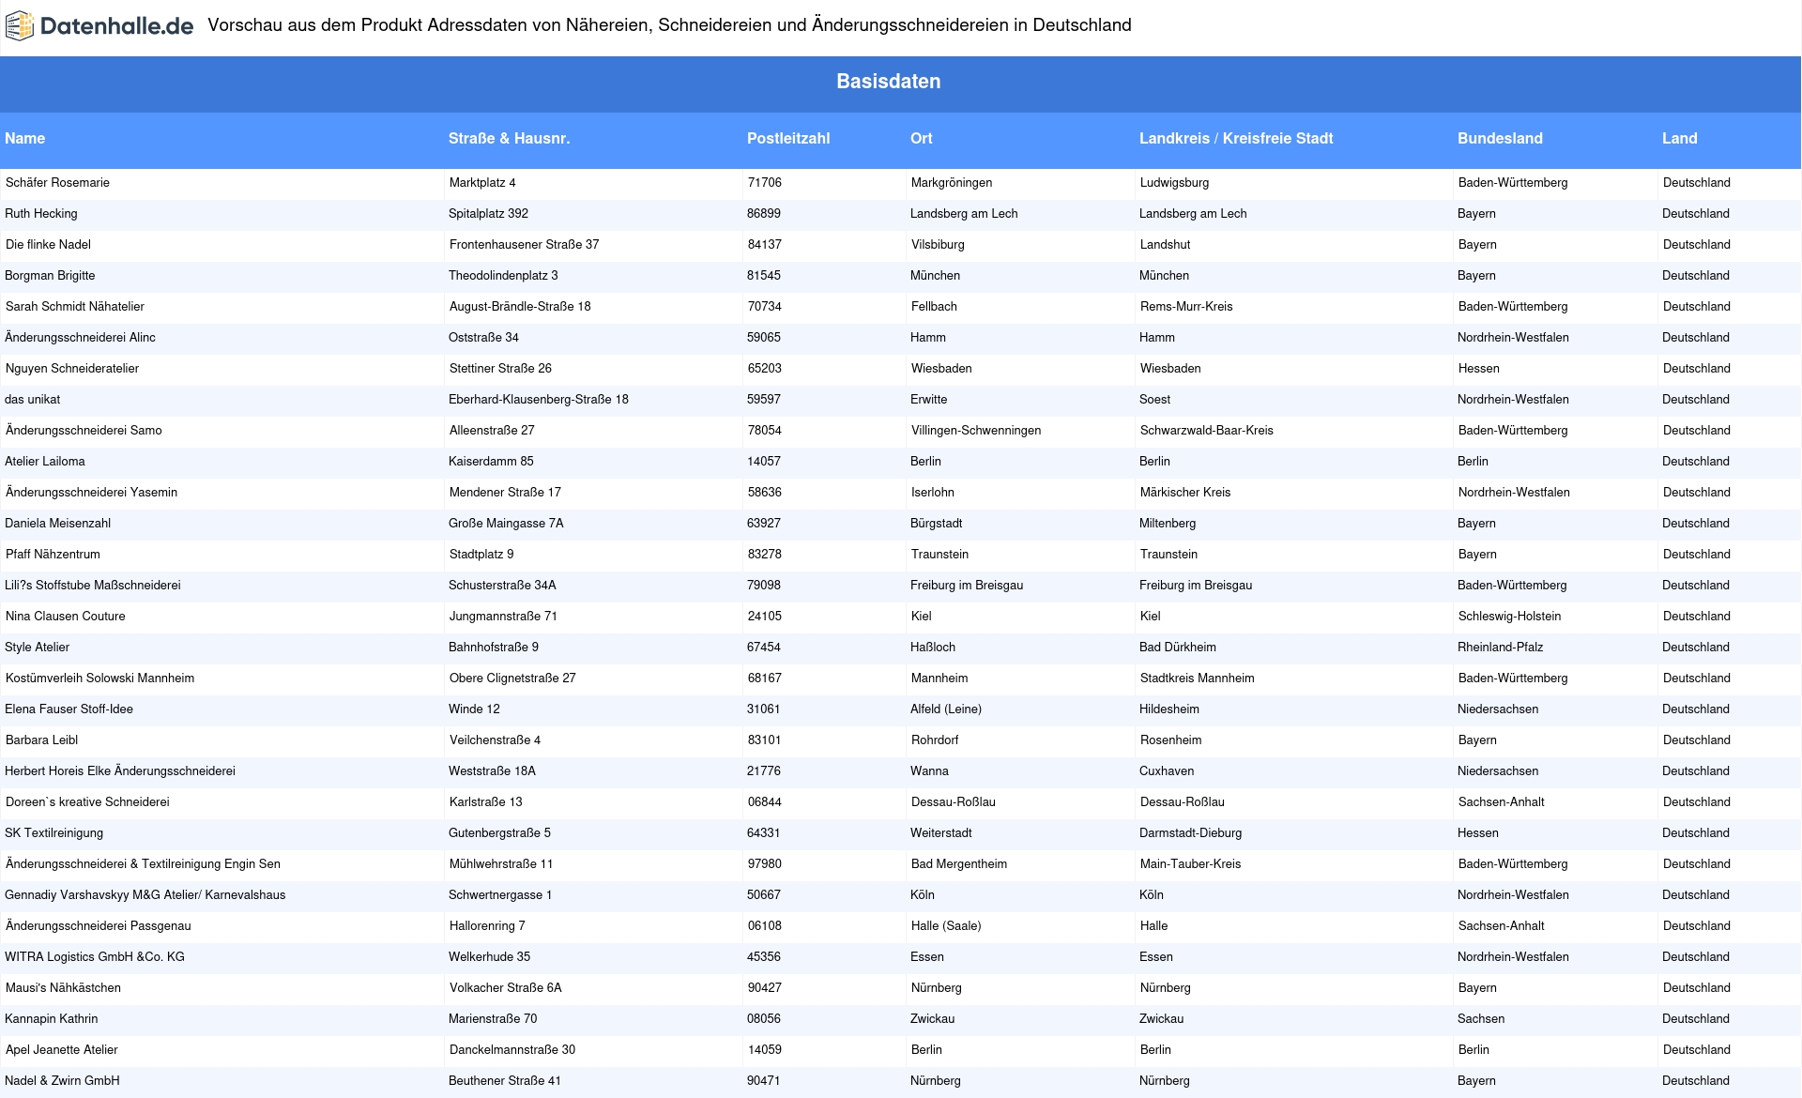1802x1098 pixels.
Task: Select the Basisdaten section header
Action: [x=889, y=82]
